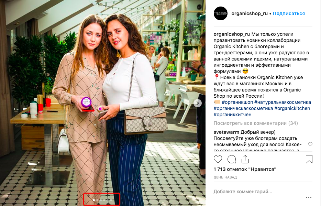
Task: Open hashtag #органикшоп
Action: [237, 102]
